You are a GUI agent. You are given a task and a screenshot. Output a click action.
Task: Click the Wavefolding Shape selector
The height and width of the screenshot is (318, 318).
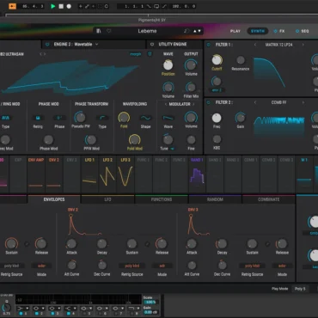[x=145, y=118]
